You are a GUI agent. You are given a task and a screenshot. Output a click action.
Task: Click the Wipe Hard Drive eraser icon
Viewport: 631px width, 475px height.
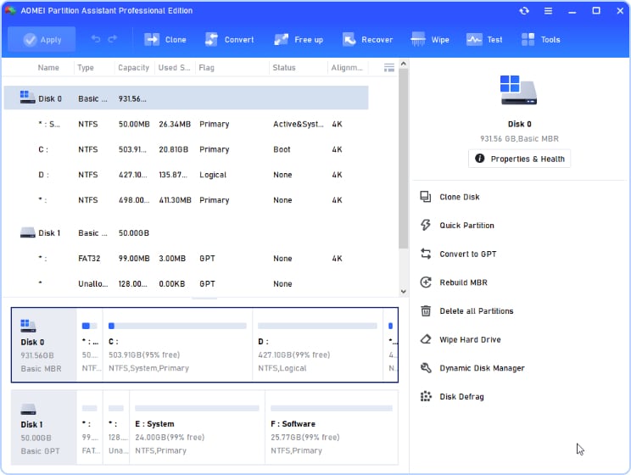click(x=426, y=339)
